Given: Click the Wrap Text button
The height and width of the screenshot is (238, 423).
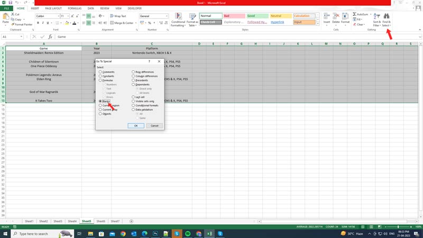Looking at the screenshot, I should pos(118,16).
